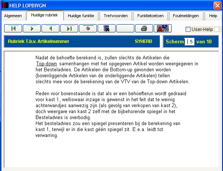
Task: Print the current help text
Action: (x=144, y=28)
